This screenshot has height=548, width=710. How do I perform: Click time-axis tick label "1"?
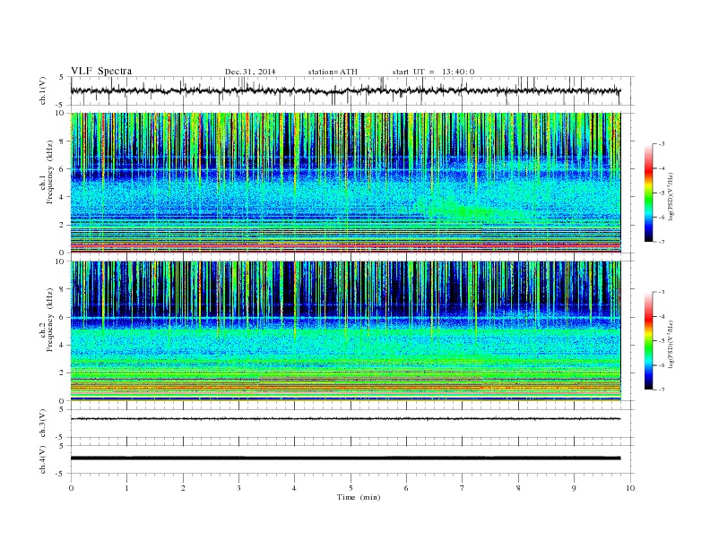point(126,488)
